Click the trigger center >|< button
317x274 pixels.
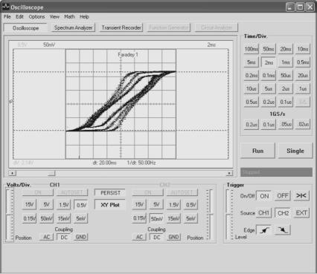pyautogui.click(x=301, y=196)
